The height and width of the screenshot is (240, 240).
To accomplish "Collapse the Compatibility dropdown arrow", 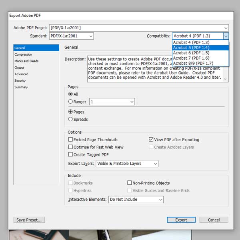I will click(226, 36).
